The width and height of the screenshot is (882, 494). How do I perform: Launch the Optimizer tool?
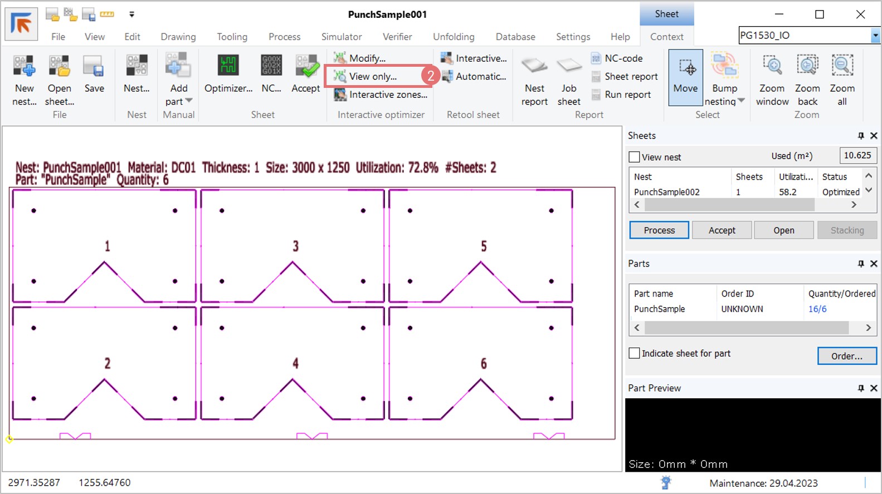[228, 66]
